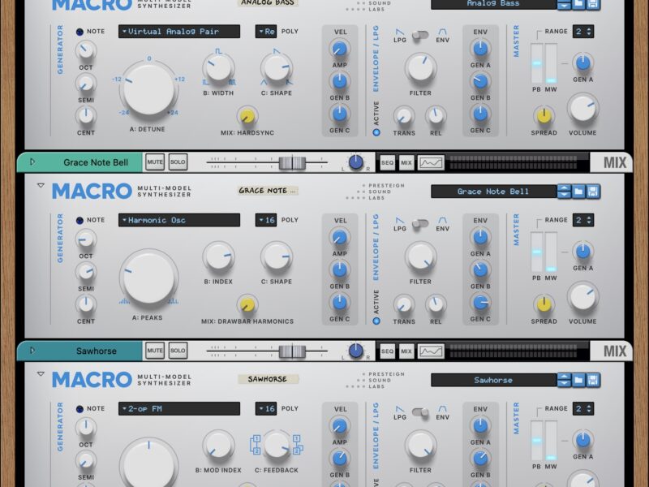Open patch browser folder for Sawhorse
Viewport: 649px width, 487px height.
pyautogui.click(x=578, y=380)
